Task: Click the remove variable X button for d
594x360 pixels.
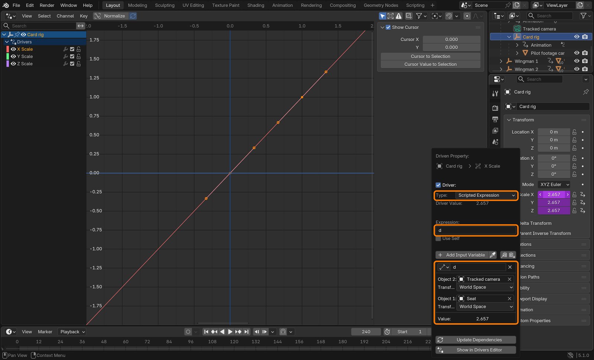Action: tap(510, 267)
